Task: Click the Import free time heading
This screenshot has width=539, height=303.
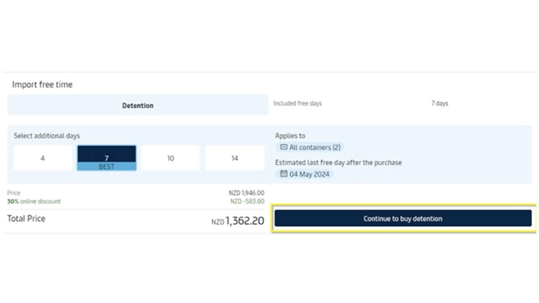Action: (42, 85)
